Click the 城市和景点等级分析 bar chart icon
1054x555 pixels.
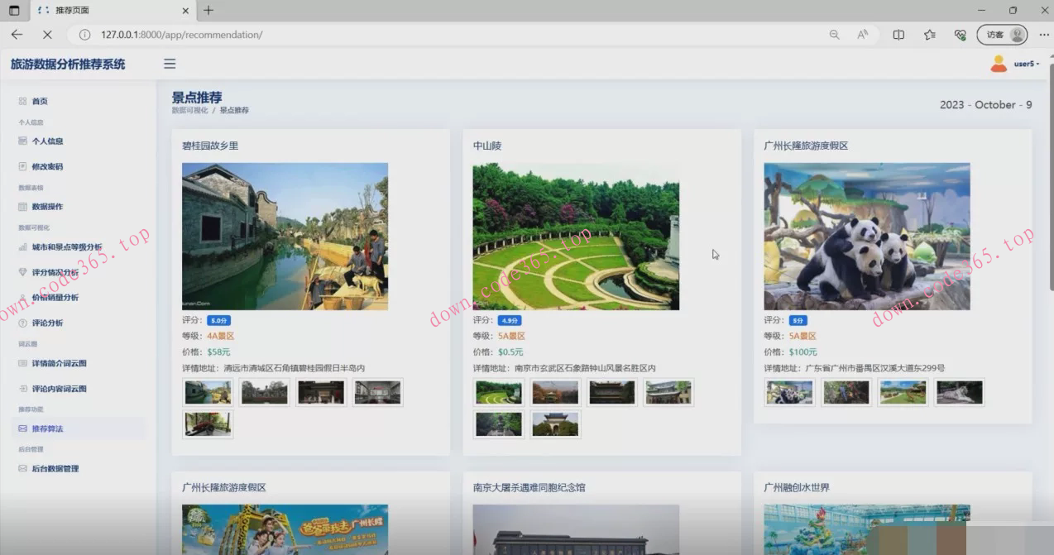pos(22,246)
